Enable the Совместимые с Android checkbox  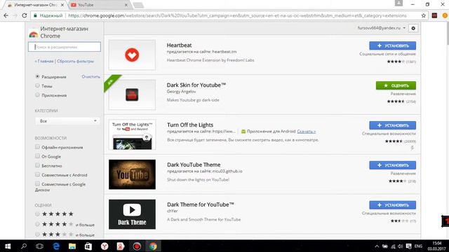[x=37, y=174]
